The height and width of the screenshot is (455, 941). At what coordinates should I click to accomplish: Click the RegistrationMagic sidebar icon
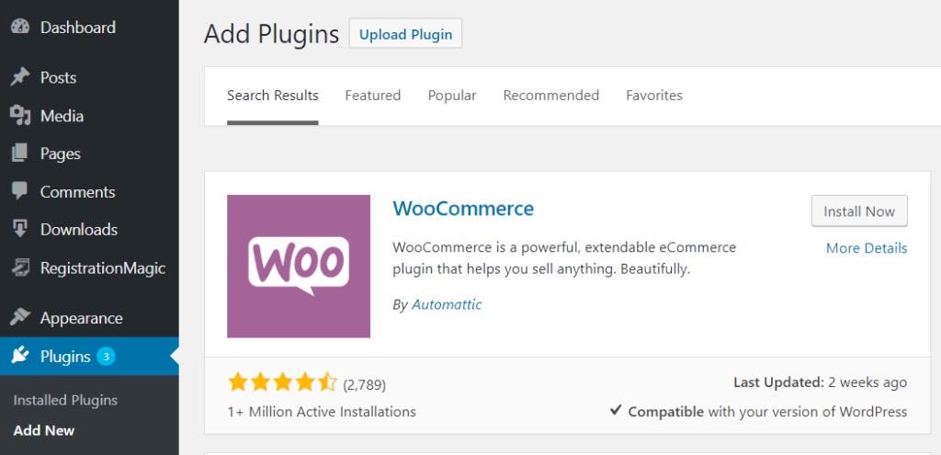[x=20, y=268]
